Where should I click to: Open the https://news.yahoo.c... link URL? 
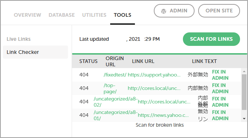[163, 115]
